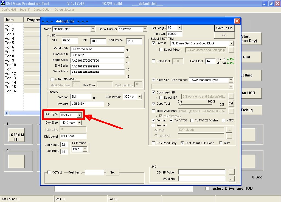Enable the Auto Date Mask checkbox

[x=52, y=79]
